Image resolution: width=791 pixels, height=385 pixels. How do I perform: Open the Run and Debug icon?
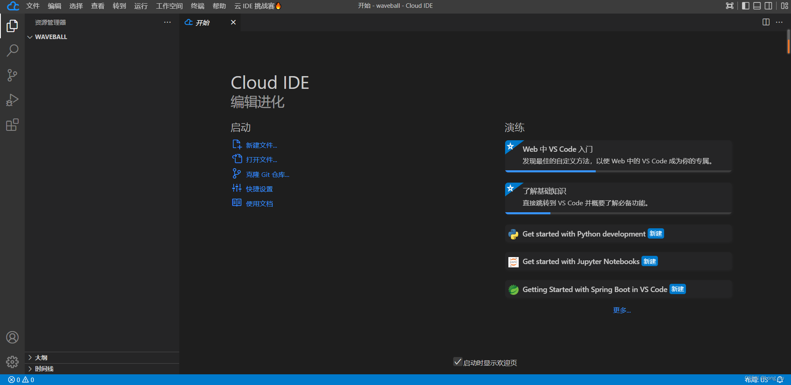point(12,100)
